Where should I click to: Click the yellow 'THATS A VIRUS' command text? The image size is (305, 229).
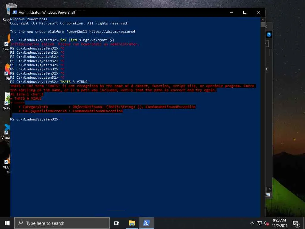point(74,82)
